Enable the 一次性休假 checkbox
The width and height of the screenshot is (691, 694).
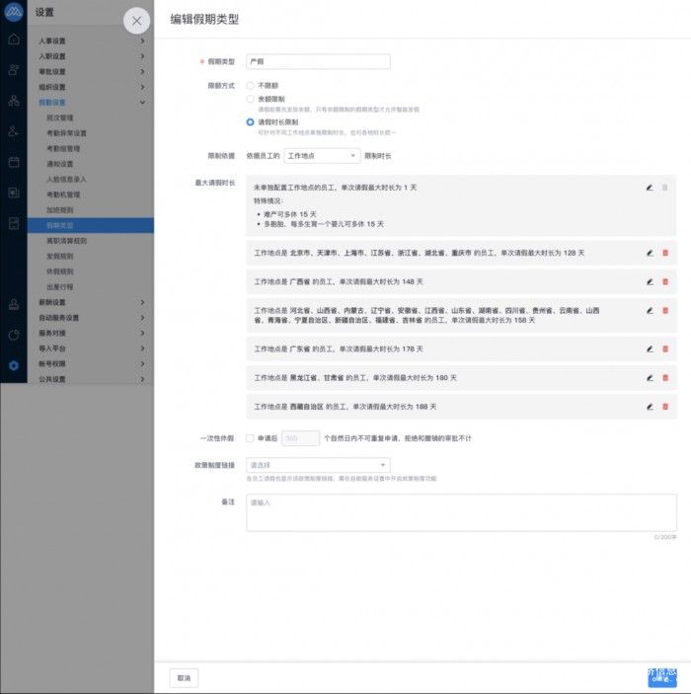[x=251, y=437]
